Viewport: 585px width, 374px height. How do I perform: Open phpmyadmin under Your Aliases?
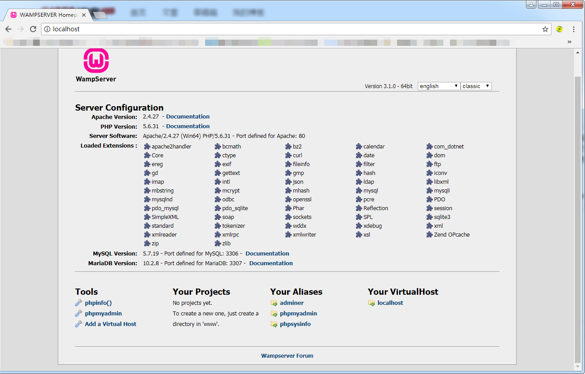tap(298, 313)
